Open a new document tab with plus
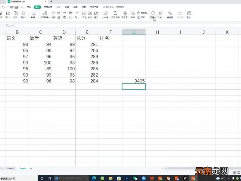Screen dimensions: 241x181 51,1
